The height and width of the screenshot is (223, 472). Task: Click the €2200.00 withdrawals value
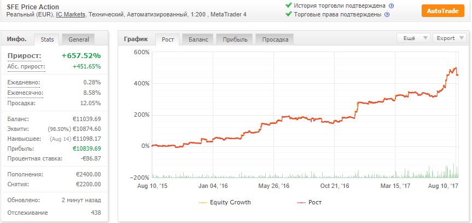click(88, 184)
